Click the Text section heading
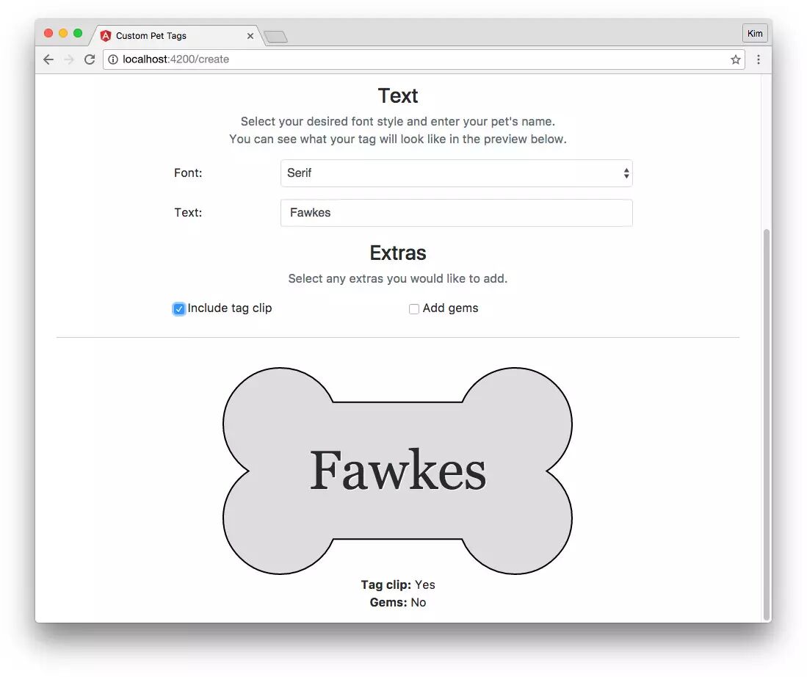 pyautogui.click(x=398, y=95)
